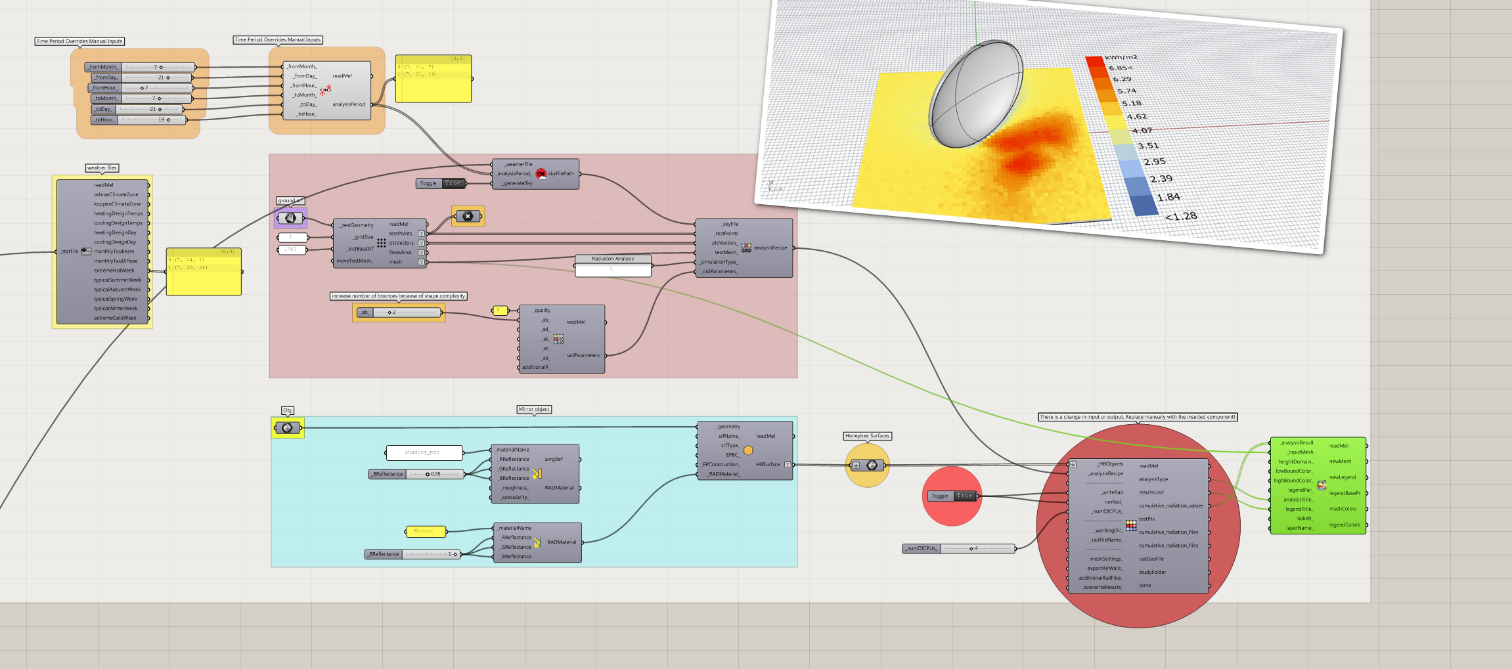Click the shading_mat text panel
Viewport: 1512px width, 669px height.
[x=424, y=452]
